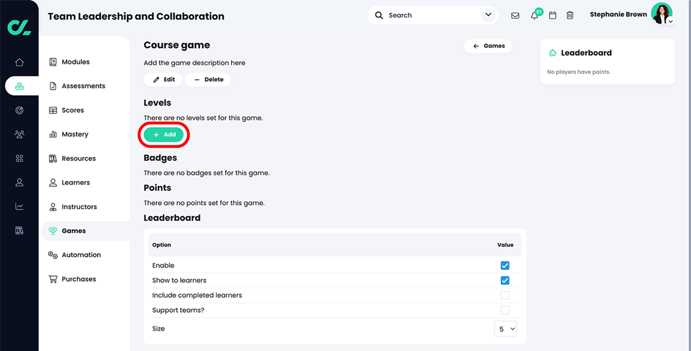Click the app logo at top left
The image size is (691, 351).
(x=19, y=28)
